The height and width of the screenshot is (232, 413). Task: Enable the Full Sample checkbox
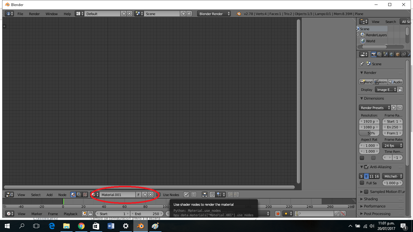(362, 183)
